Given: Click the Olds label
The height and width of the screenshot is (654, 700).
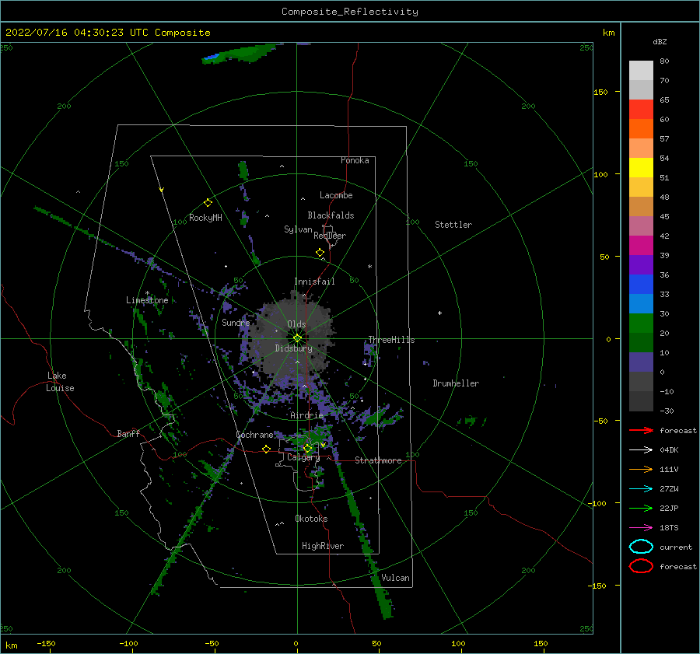Looking at the screenshot, I should [296, 324].
